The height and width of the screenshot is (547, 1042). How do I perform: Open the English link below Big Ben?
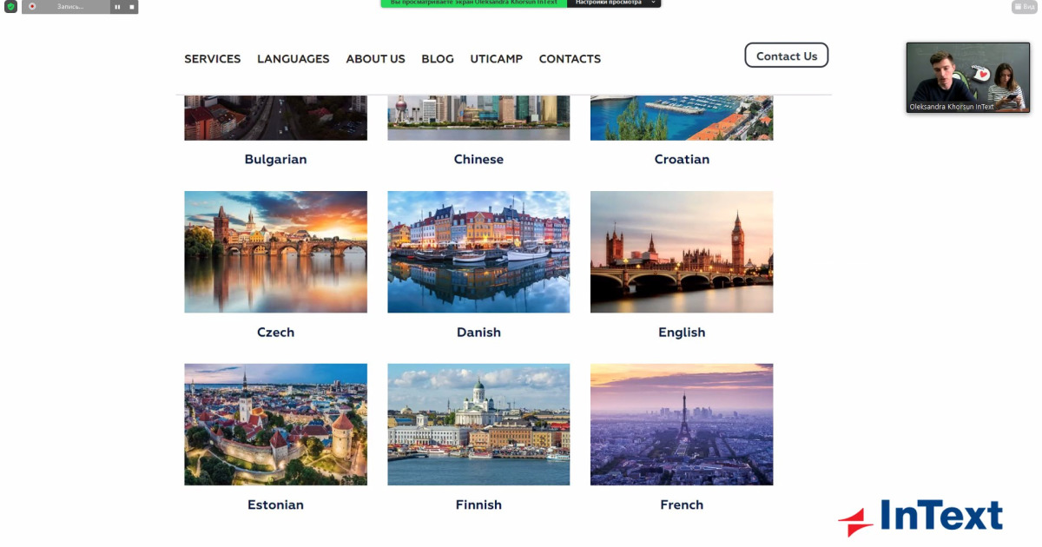click(682, 333)
